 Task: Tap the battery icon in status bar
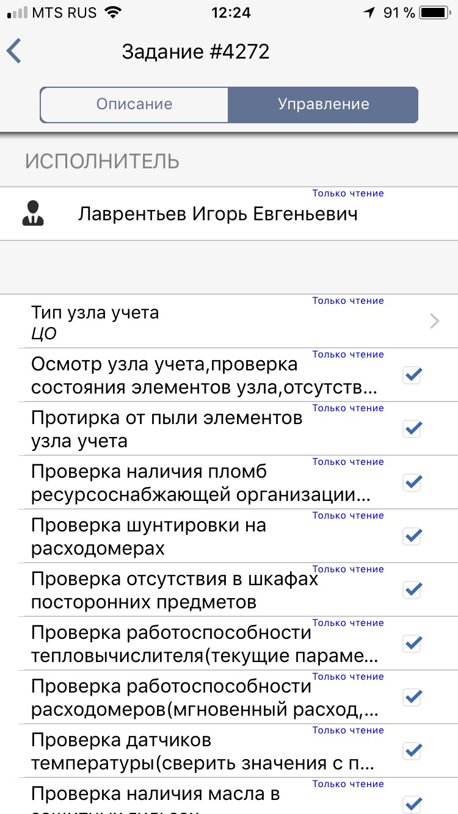click(x=435, y=12)
